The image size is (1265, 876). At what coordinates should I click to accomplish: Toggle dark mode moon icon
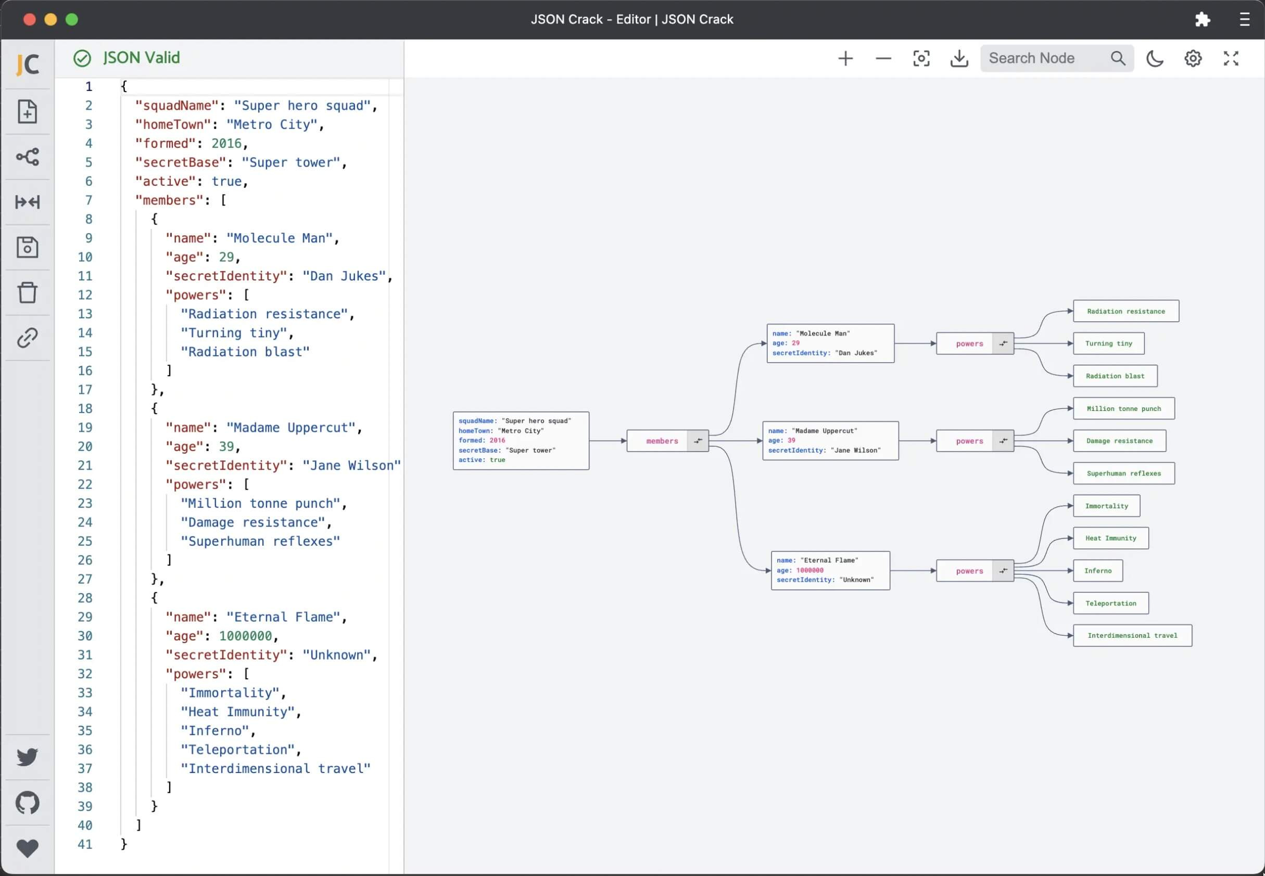[1155, 58]
